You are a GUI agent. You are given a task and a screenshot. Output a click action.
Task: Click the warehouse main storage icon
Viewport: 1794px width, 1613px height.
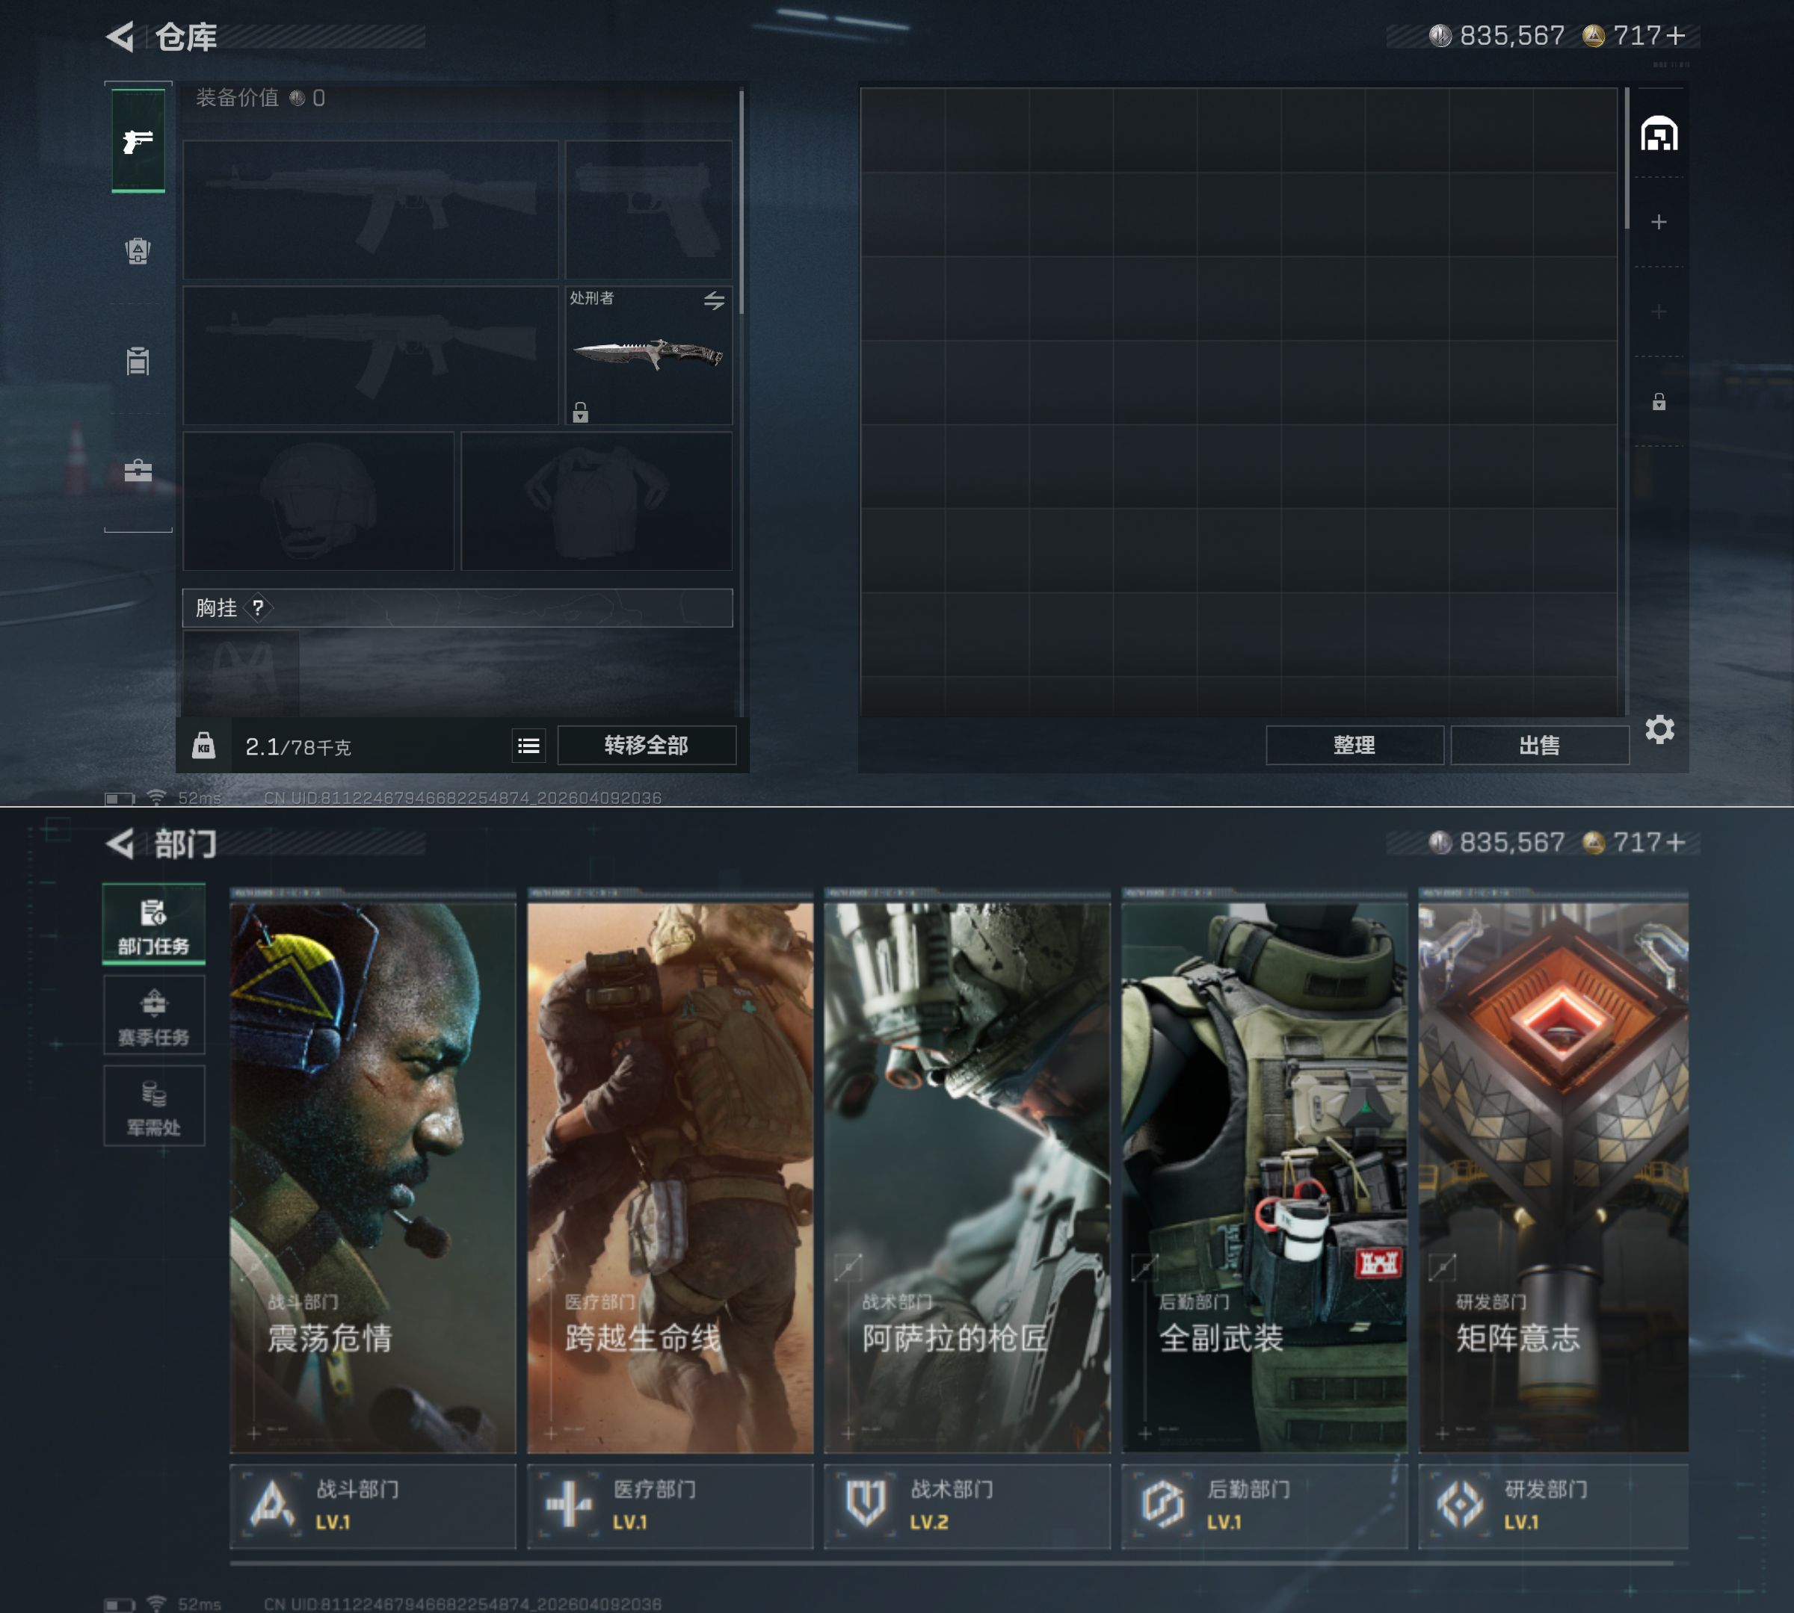pos(1658,134)
